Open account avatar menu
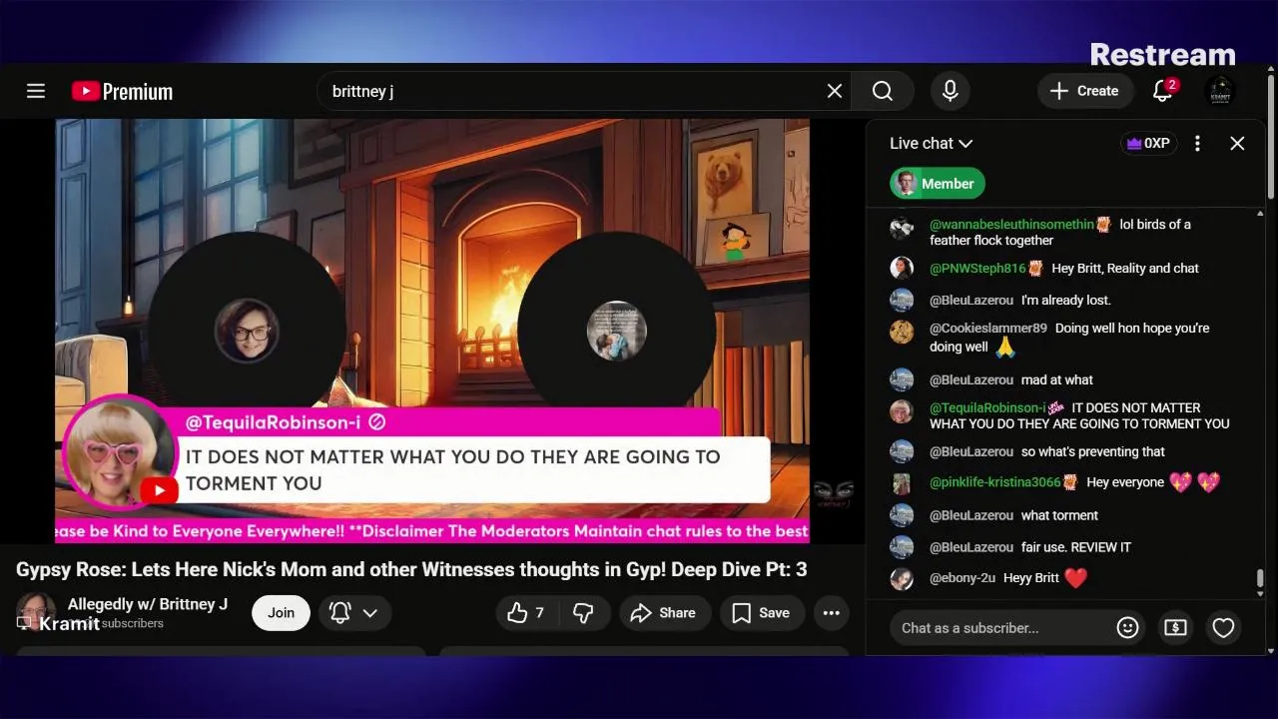 point(1220,91)
